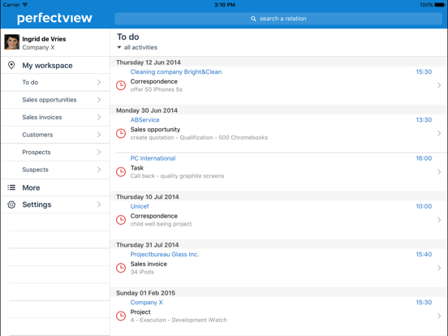This screenshot has width=448, height=336.
Task: Click 'child well being project' text
Action: 161,224
